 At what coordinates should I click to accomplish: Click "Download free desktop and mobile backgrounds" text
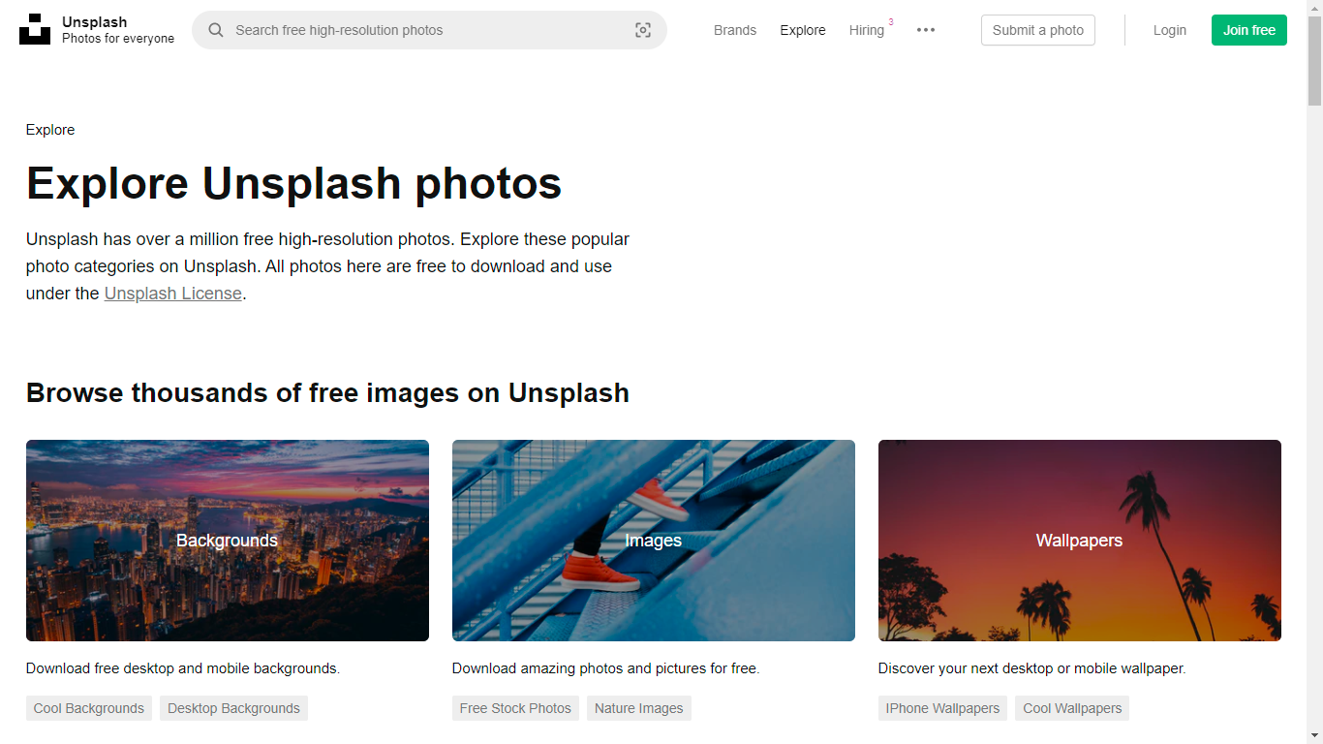tap(183, 668)
